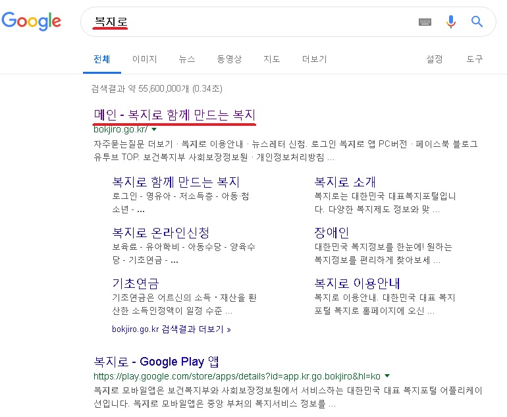Screen dimensions: 507x417
Task: Open the on-screen keyboard icon
Action: click(x=425, y=22)
